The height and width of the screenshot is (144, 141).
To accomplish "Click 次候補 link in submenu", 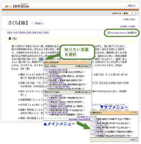I will click(x=132, y=140).
